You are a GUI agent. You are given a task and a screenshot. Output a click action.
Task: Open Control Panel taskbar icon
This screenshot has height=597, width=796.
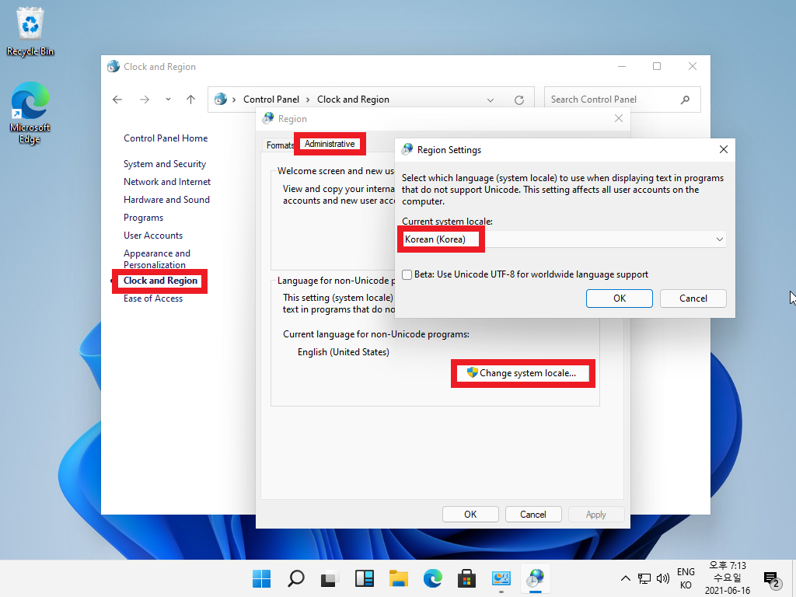click(x=501, y=578)
